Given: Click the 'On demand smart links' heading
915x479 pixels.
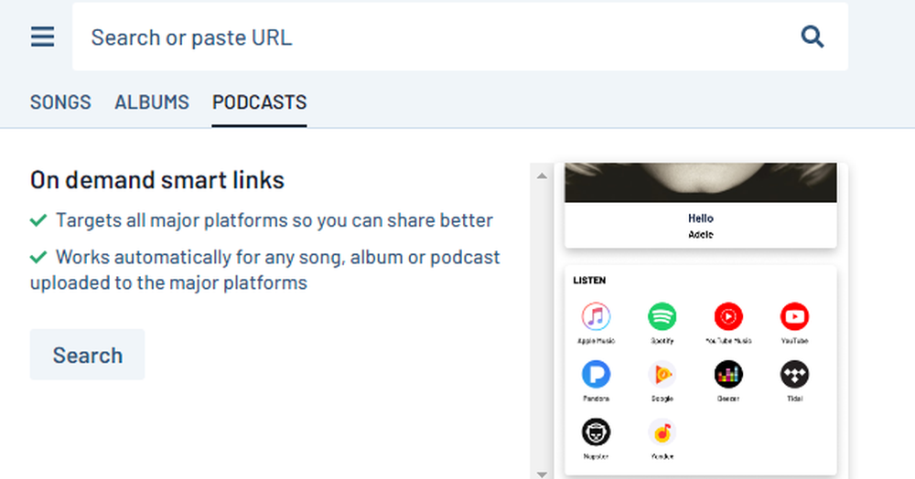Looking at the screenshot, I should (157, 180).
